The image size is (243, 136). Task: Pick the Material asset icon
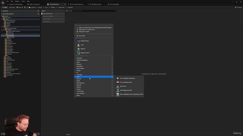pyautogui.click(x=79, y=49)
